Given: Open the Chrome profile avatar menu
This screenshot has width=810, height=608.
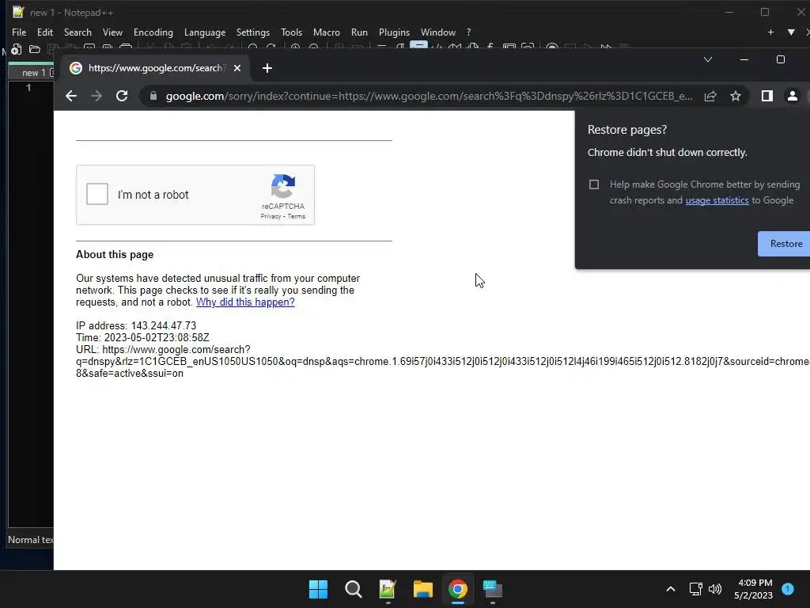Looking at the screenshot, I should (793, 96).
